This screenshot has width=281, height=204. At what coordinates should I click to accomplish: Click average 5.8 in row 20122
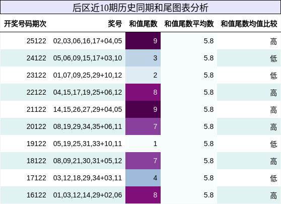coord(208,126)
